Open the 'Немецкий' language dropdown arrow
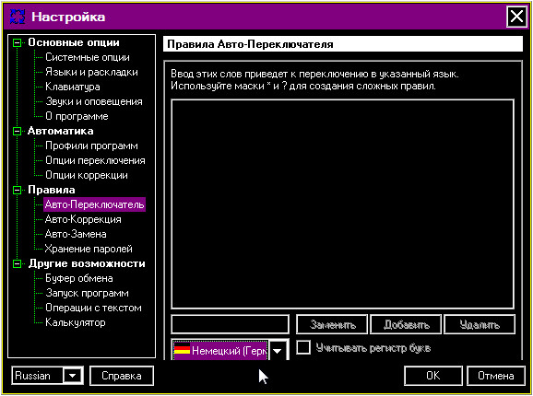533x396 pixels. tap(278, 350)
